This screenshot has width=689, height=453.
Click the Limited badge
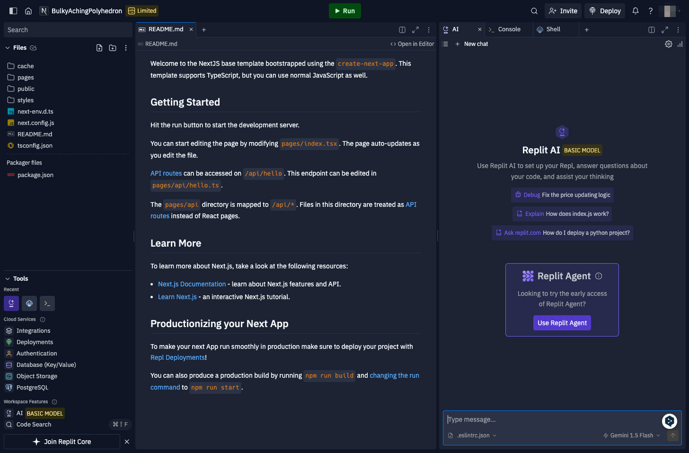[142, 11]
